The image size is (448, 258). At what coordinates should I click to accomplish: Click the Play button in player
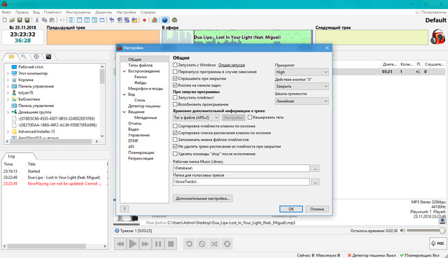[133, 244]
